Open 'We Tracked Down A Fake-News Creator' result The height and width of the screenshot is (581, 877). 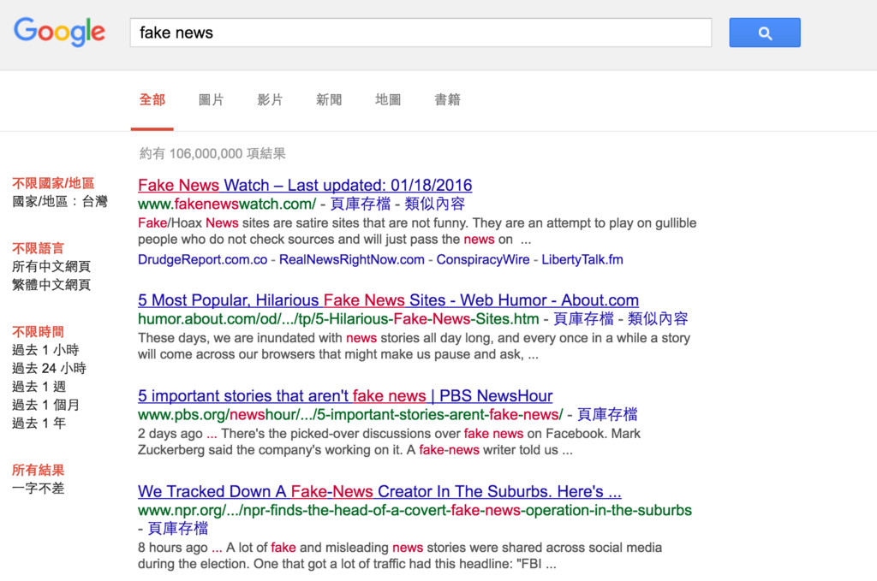(379, 492)
